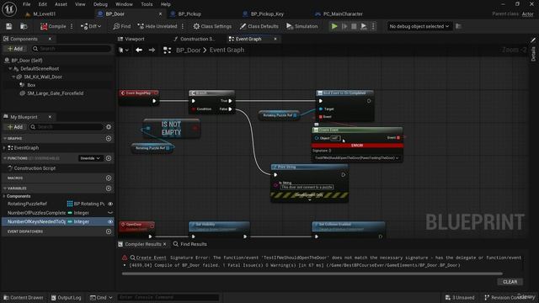
Task: Click the Stop playback button
Action: 354,26
